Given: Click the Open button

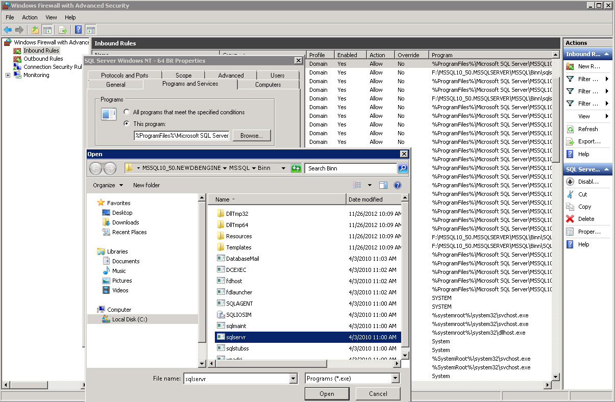Looking at the screenshot, I should tap(327, 394).
